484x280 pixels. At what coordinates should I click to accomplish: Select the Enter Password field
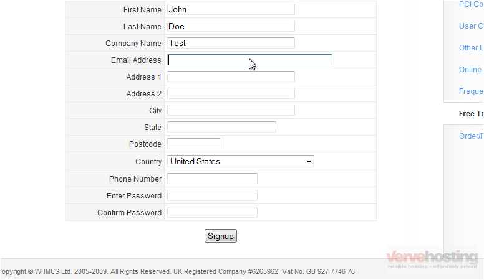click(212, 195)
